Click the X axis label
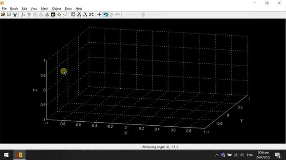The width and height of the screenshot is (286, 160). pyautogui.click(x=126, y=133)
